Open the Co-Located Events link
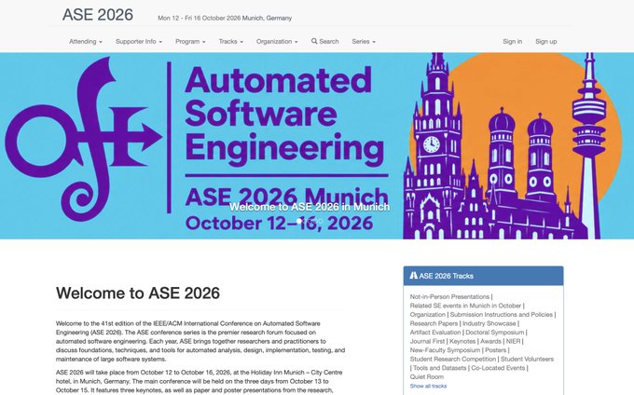This screenshot has height=395, width=634. point(498,368)
